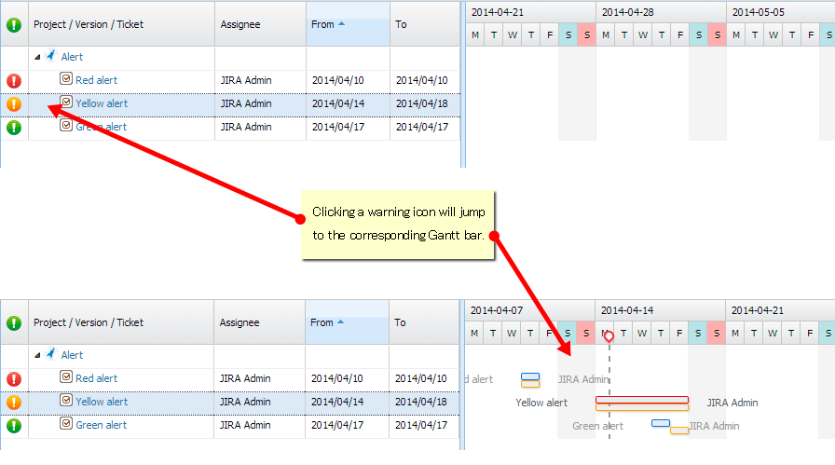Image resolution: width=835 pixels, height=465 pixels.
Task: Click the ticket icon beside Red alert, lower table
Action: click(x=66, y=377)
